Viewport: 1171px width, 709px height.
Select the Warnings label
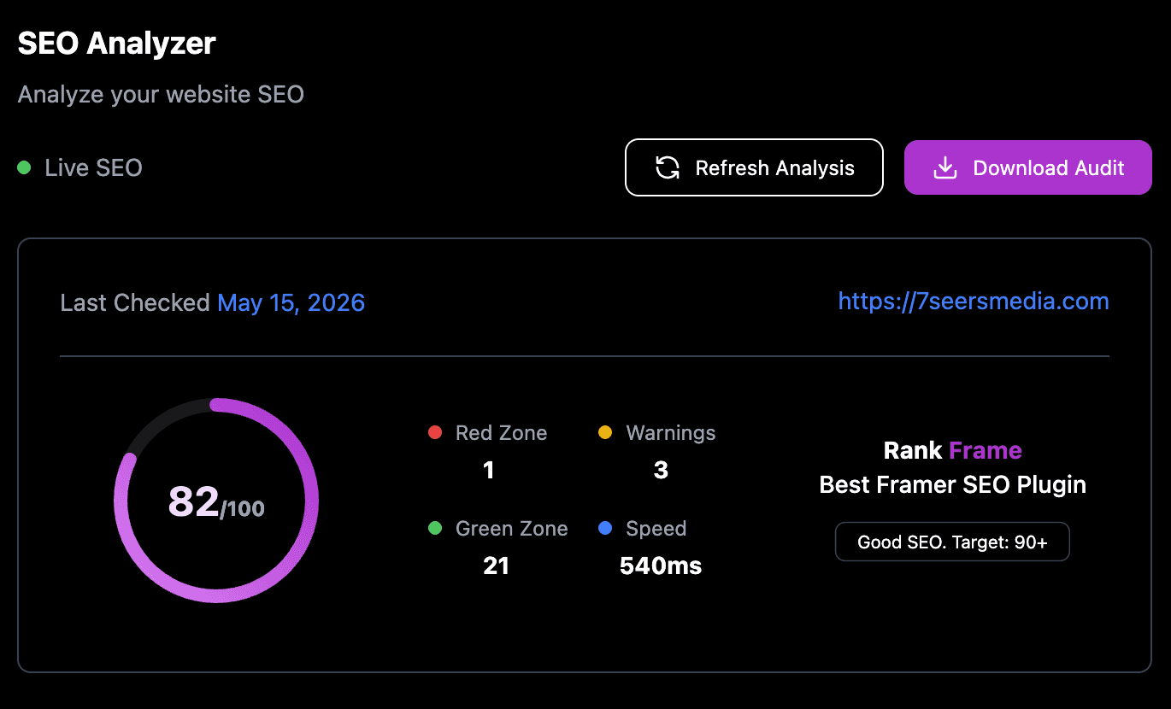[x=671, y=433]
